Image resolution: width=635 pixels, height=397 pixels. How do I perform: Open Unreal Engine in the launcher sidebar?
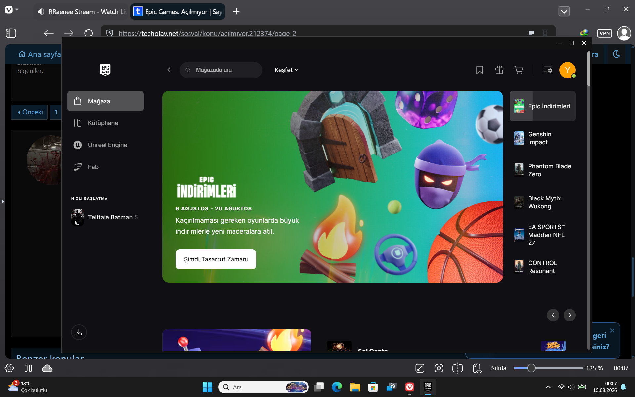106,145
